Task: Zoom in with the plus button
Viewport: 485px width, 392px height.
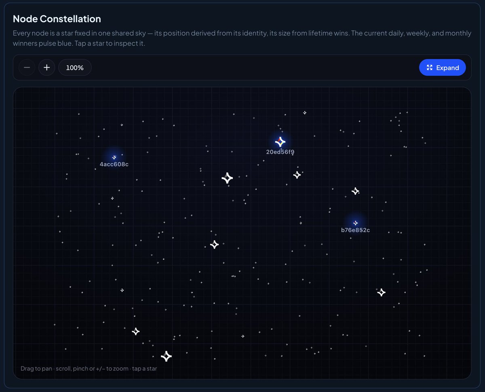Action: (x=46, y=67)
